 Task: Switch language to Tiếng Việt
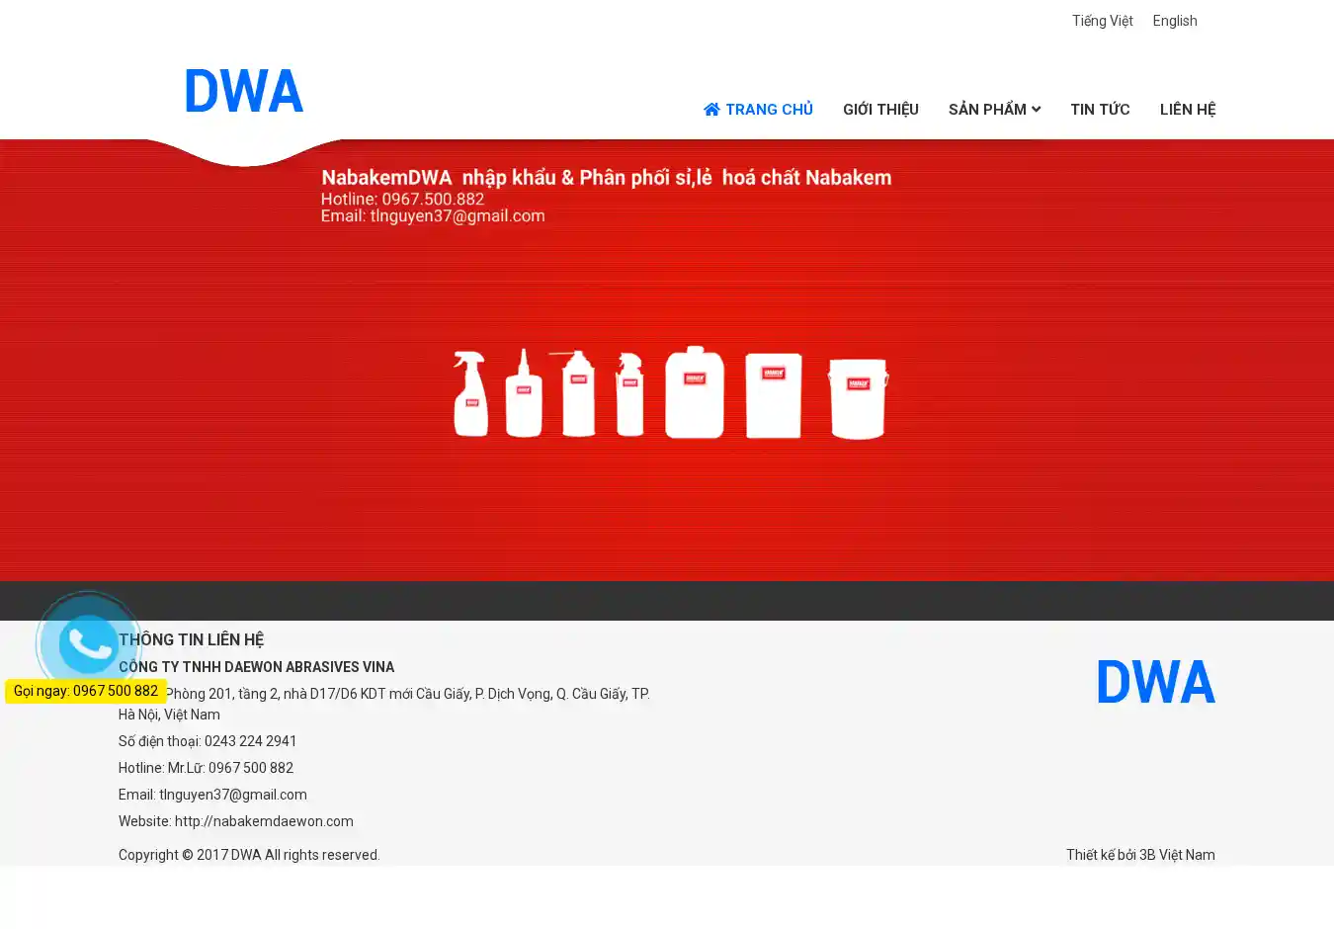click(x=1102, y=21)
